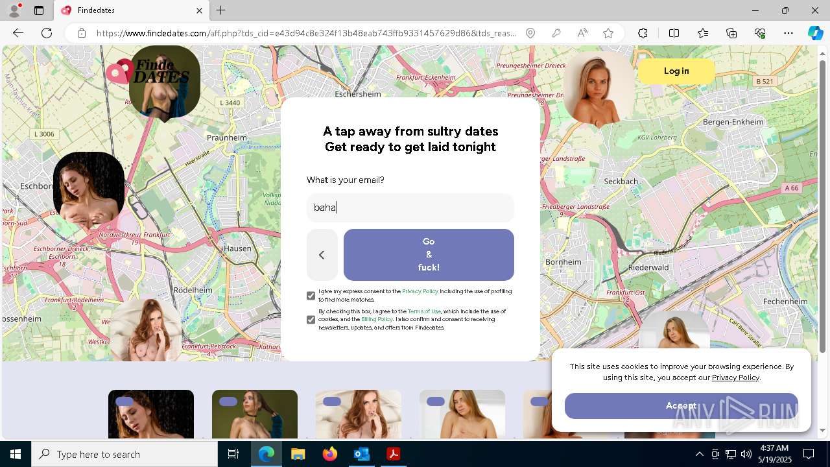Click the browser back arrow
Image resolution: width=830 pixels, height=467 pixels.
(x=18, y=33)
